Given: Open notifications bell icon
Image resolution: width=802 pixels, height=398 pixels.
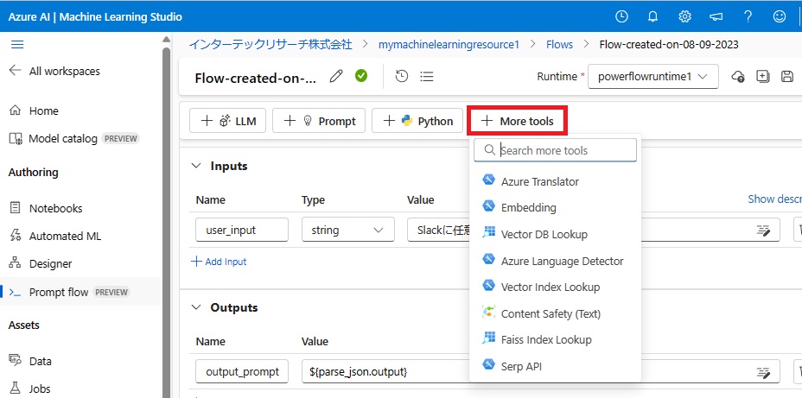Looking at the screenshot, I should pos(652,17).
